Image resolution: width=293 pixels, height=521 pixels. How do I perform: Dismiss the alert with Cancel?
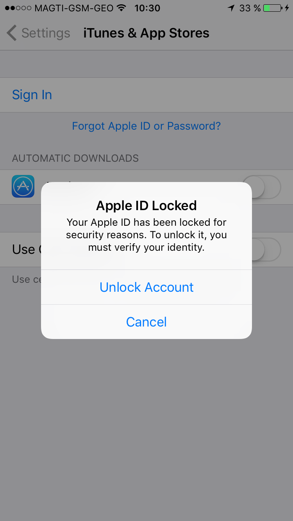[x=146, y=322]
